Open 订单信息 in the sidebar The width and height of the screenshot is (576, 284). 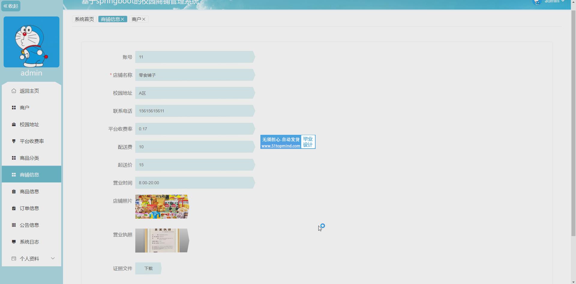(x=31, y=208)
